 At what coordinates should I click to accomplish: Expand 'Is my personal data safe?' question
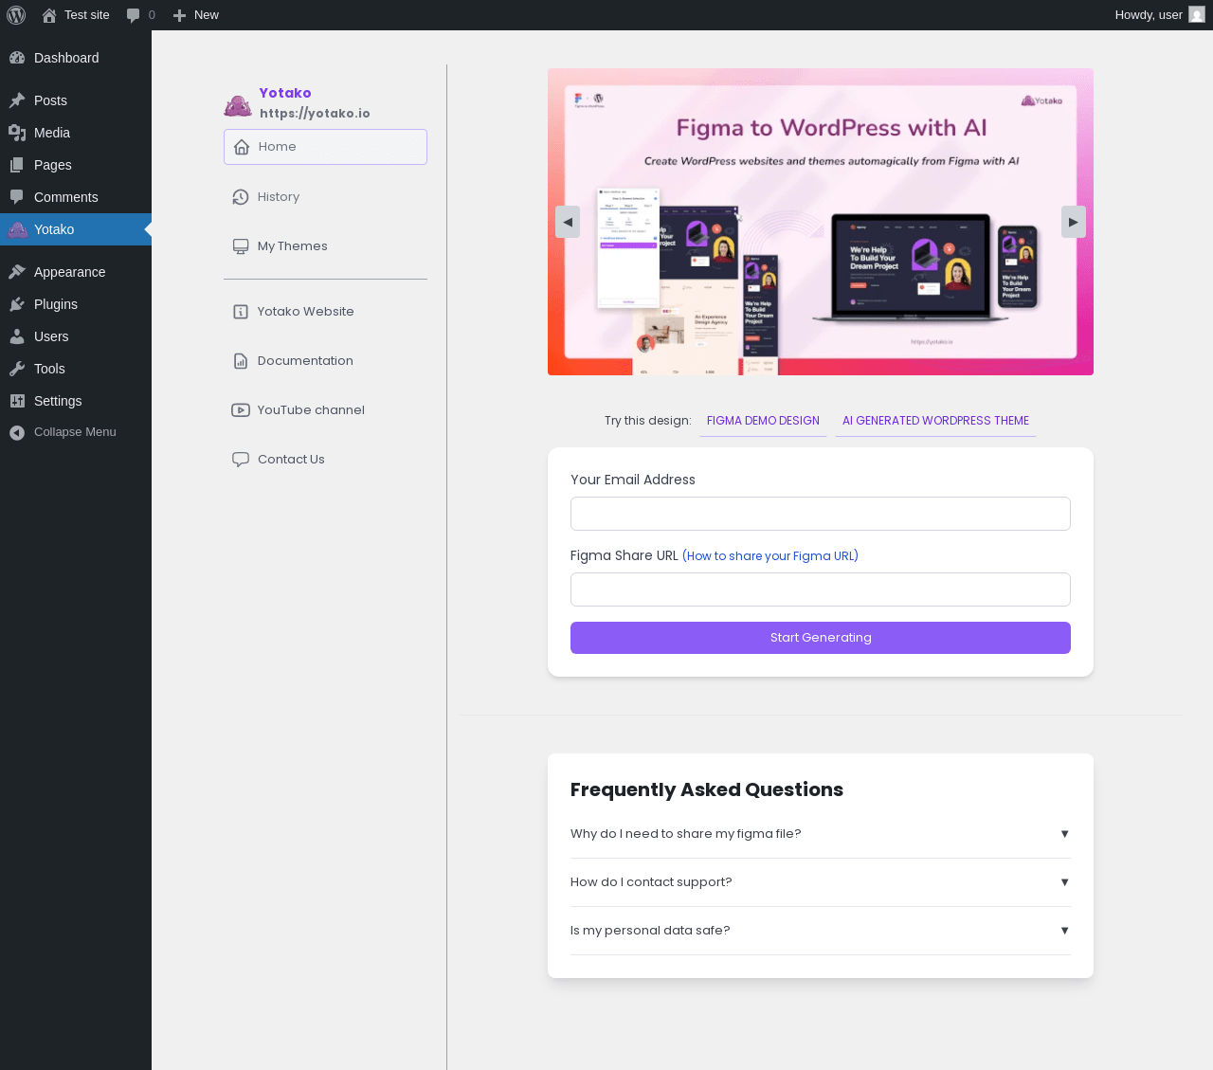(821, 931)
